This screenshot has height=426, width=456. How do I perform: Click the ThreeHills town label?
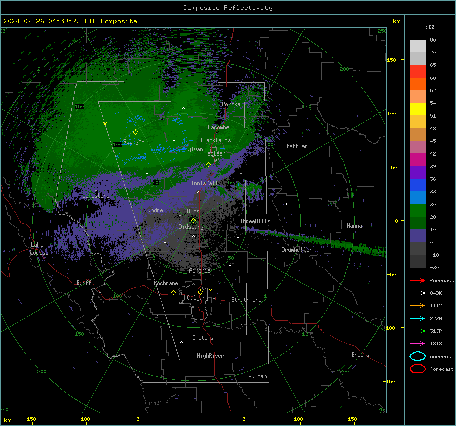pyautogui.click(x=255, y=221)
